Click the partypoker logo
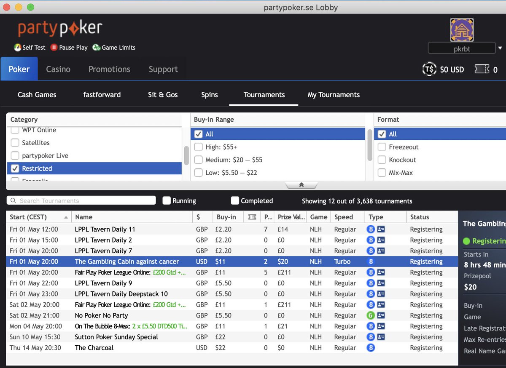This screenshot has height=368, width=506. point(60,28)
